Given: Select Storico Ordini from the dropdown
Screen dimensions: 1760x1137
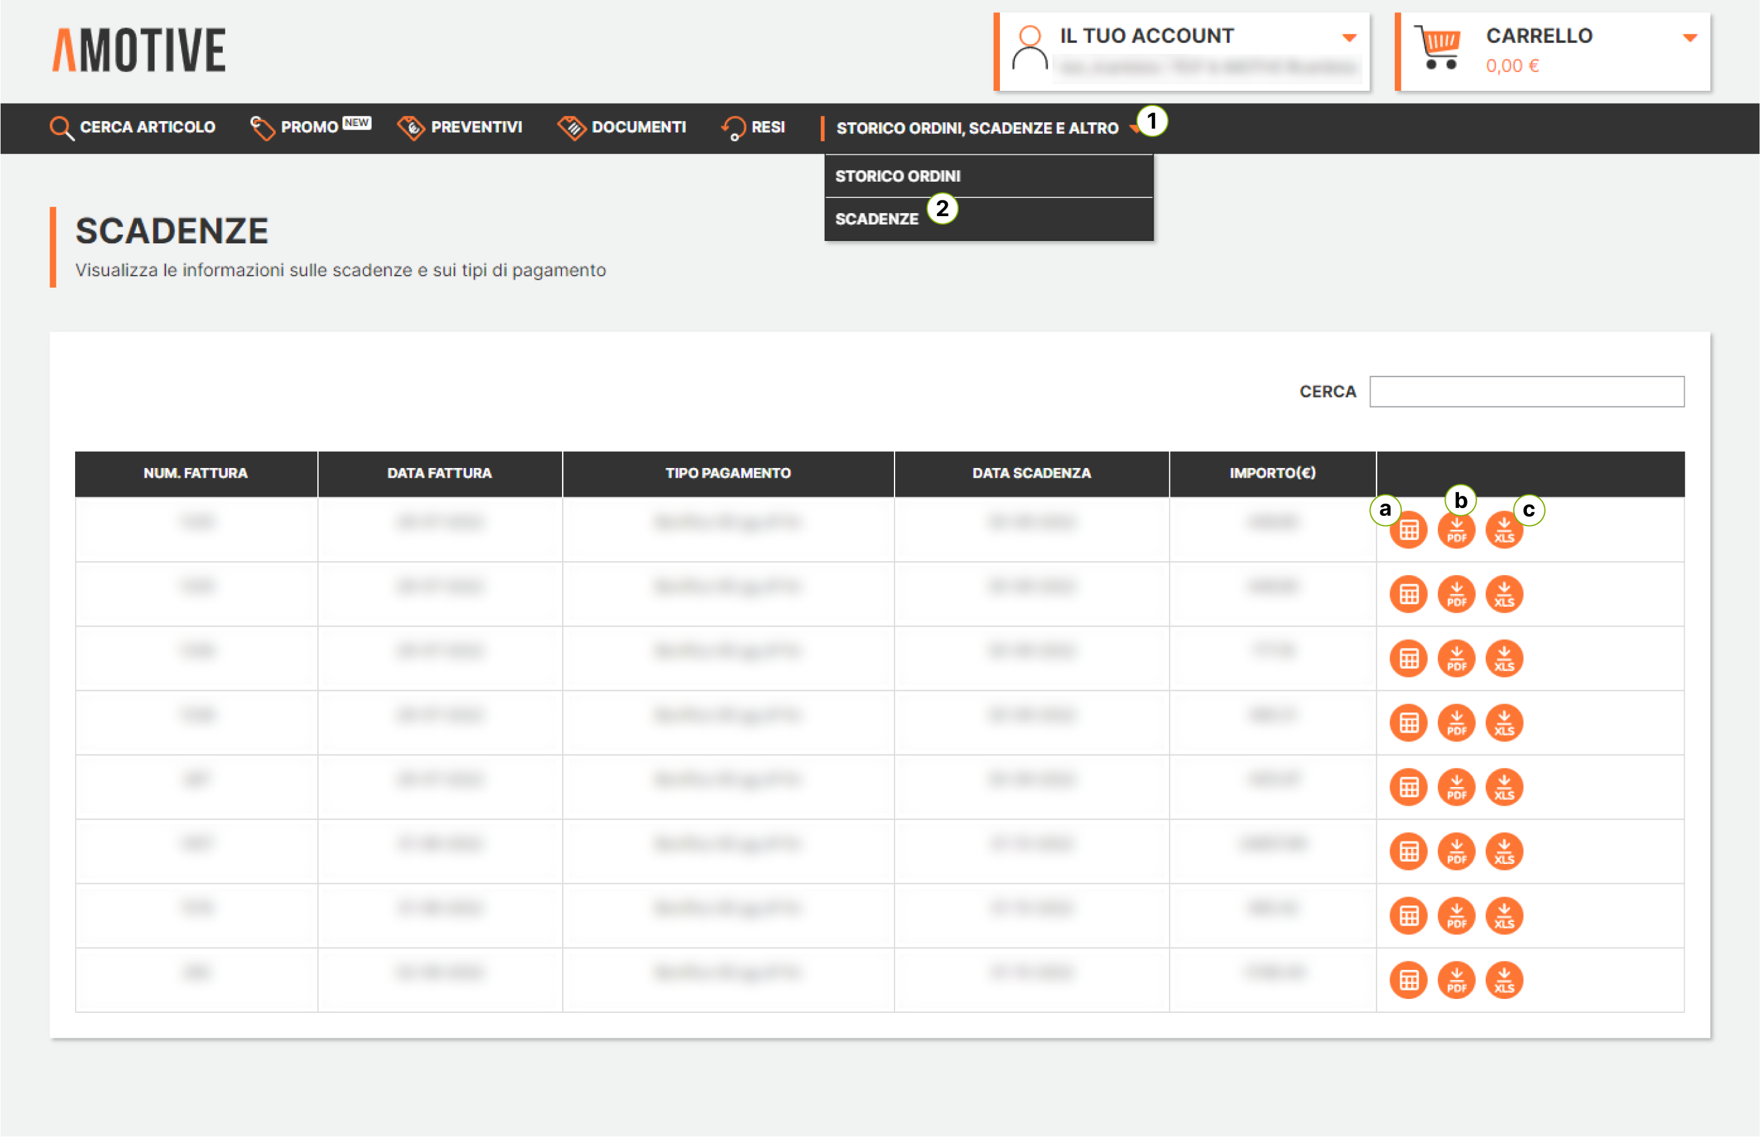Looking at the screenshot, I should pyautogui.click(x=898, y=176).
